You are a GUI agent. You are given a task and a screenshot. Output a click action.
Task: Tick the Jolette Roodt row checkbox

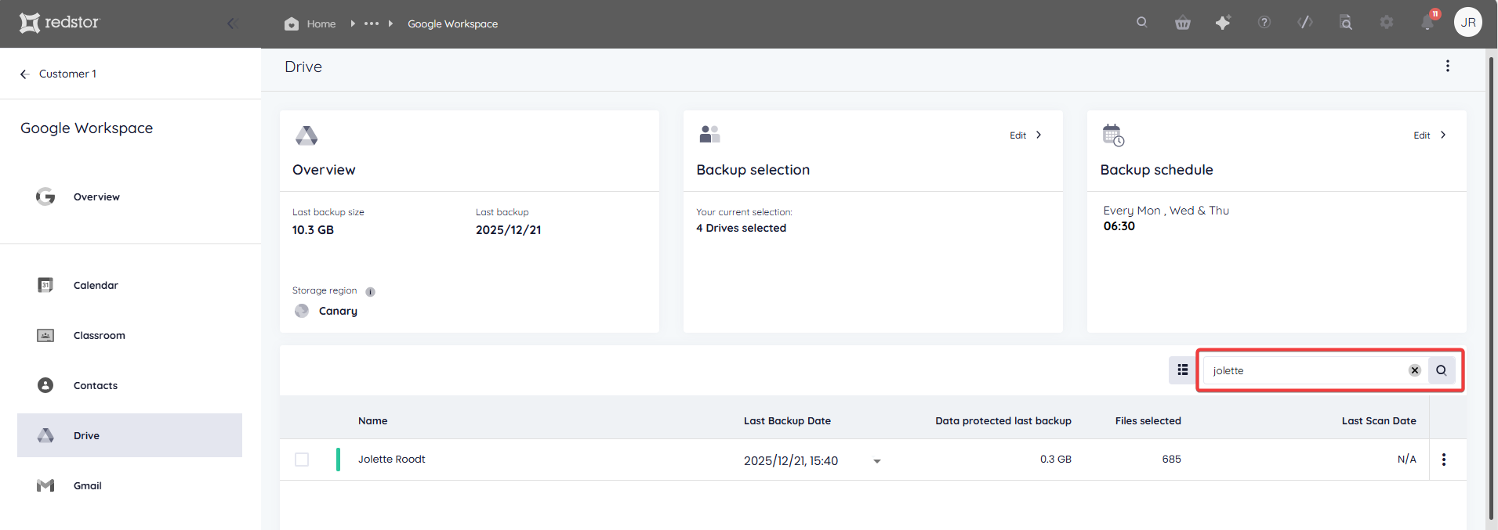click(302, 460)
